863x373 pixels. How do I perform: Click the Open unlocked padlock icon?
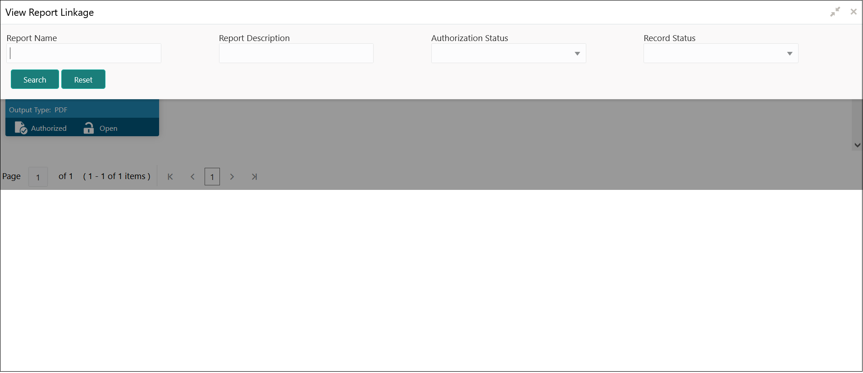89,128
